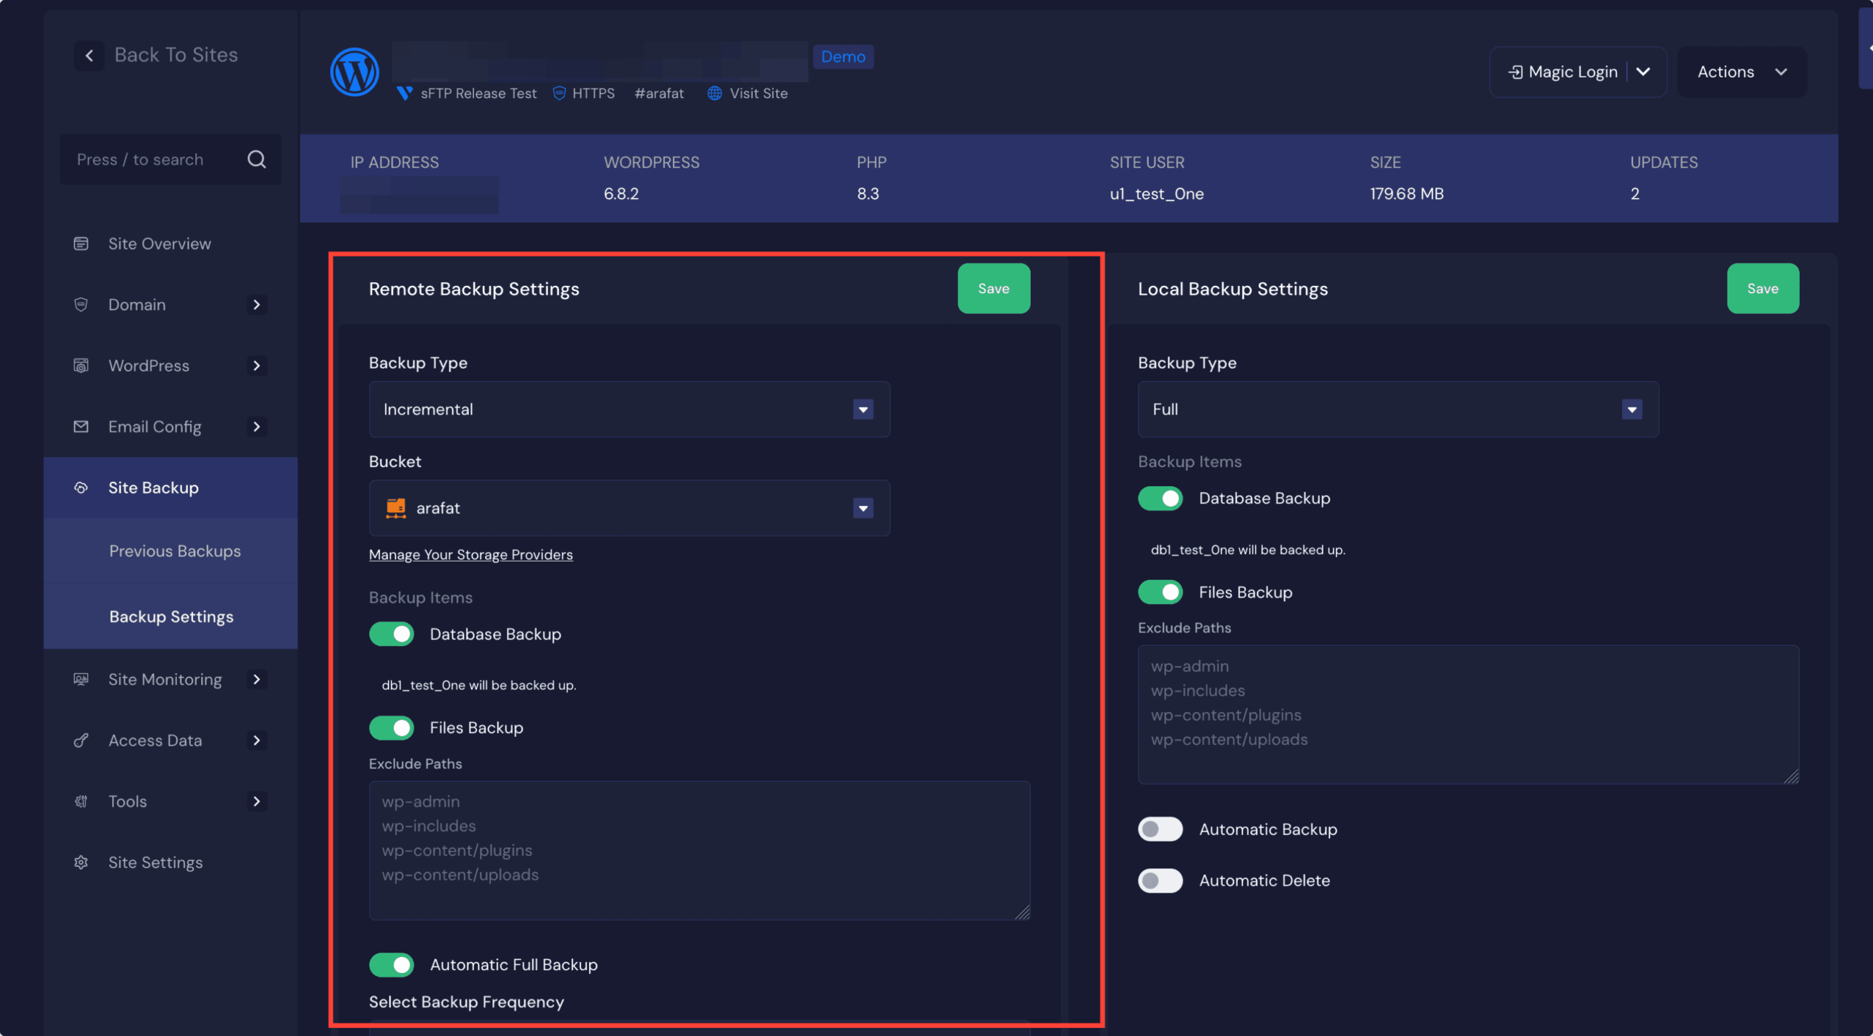1873x1036 pixels.
Task: Click the WordPress logo next to the site name
Action: coord(354,71)
